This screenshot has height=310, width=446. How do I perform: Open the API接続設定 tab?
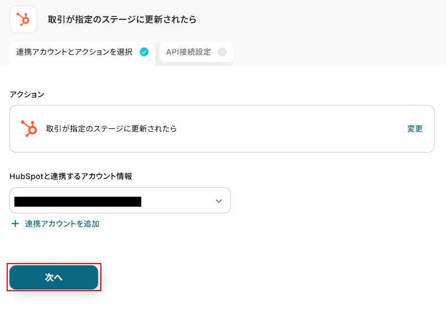(188, 52)
